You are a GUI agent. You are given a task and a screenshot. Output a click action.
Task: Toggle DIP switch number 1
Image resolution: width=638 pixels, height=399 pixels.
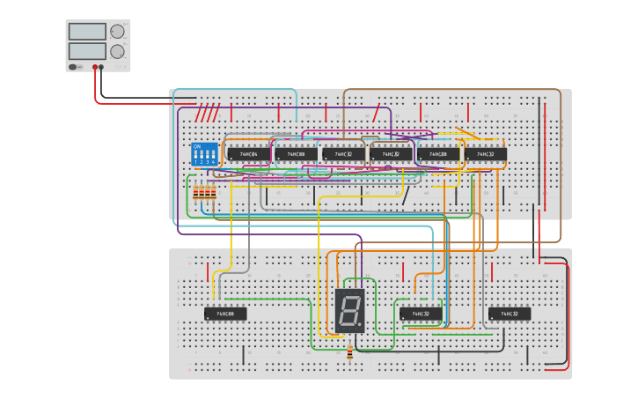click(x=195, y=155)
